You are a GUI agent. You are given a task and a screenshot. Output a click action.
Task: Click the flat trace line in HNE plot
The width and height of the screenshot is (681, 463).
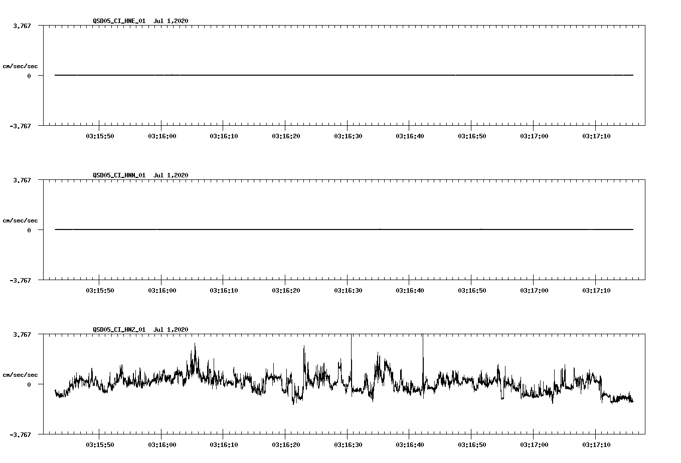(344, 75)
